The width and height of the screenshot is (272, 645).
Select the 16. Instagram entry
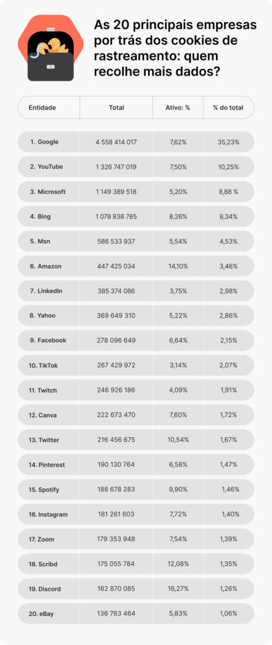point(48,515)
